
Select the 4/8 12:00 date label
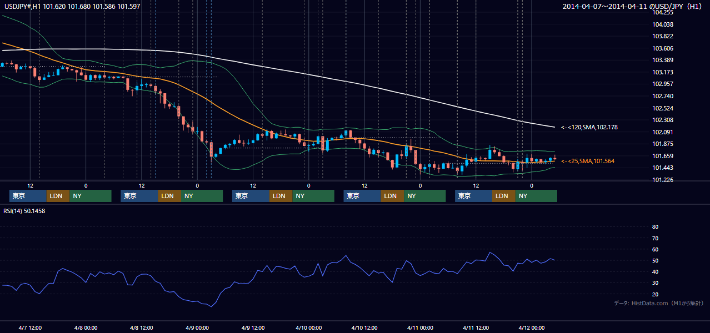point(142,327)
